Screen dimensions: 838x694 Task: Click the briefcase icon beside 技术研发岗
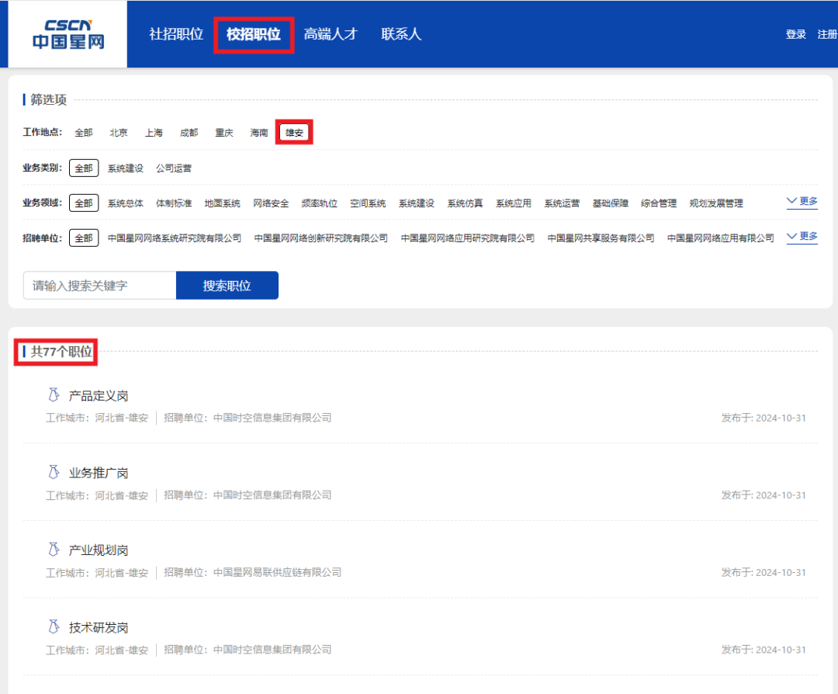[53, 626]
